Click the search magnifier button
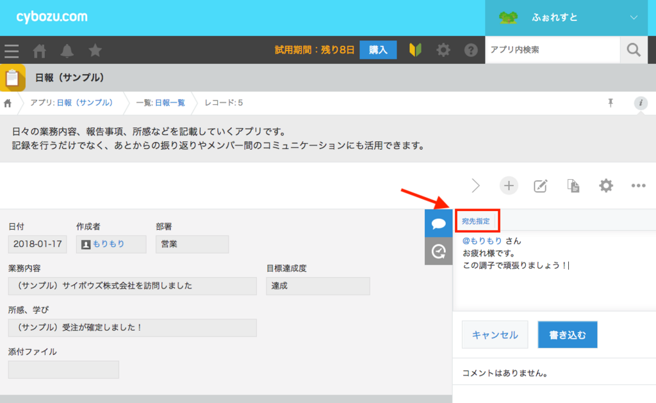 point(634,50)
